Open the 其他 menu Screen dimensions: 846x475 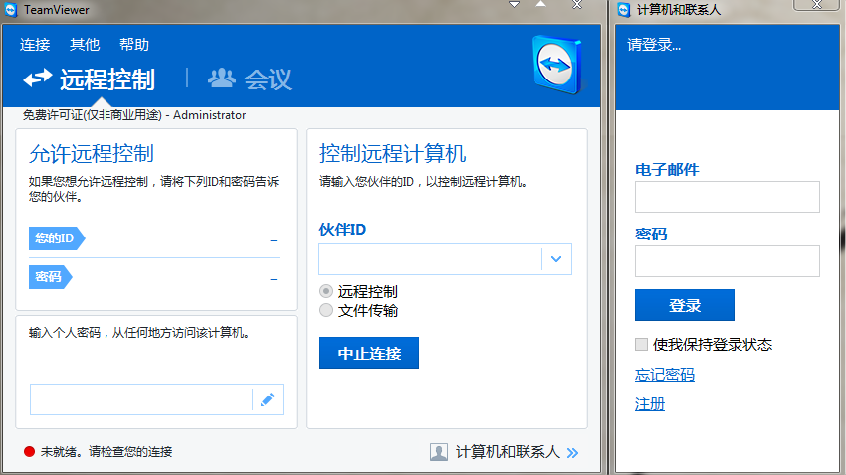(85, 44)
